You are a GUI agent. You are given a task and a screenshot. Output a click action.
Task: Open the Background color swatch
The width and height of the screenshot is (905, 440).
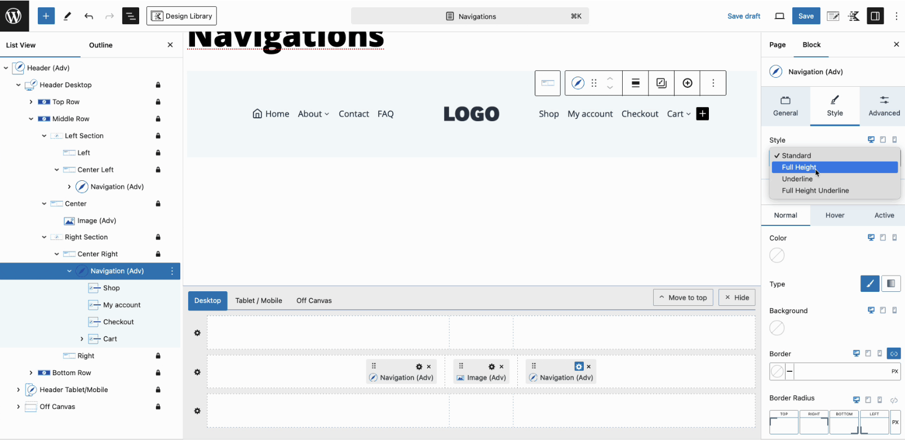pyautogui.click(x=777, y=328)
